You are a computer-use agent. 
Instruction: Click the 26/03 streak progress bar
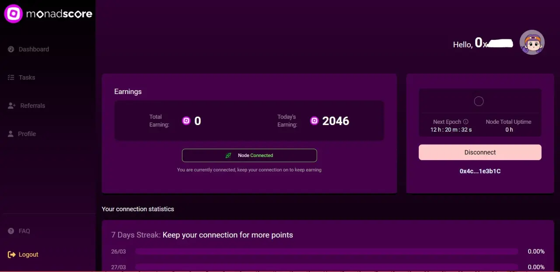click(x=326, y=251)
